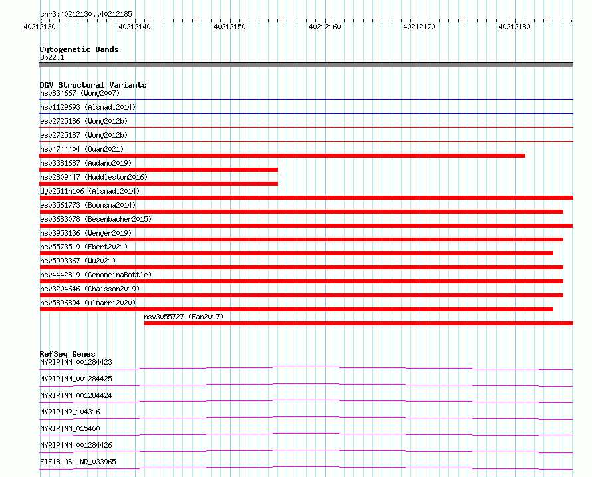
Task: Open variant nsv2809447 (Huddleston2016)
Action: point(94,177)
